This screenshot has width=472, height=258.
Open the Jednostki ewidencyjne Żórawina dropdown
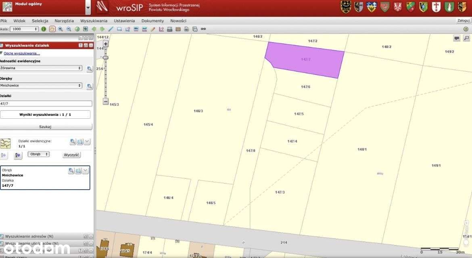[41, 68]
